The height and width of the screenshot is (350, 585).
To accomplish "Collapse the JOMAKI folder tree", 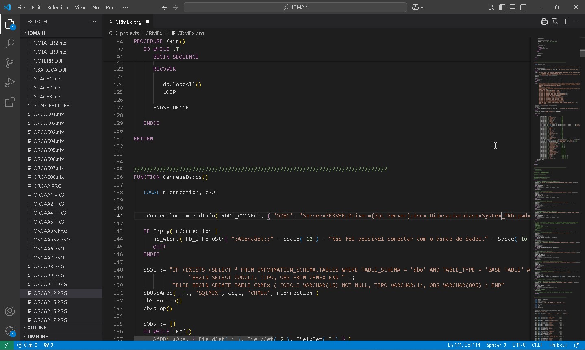I will [x=36, y=33].
